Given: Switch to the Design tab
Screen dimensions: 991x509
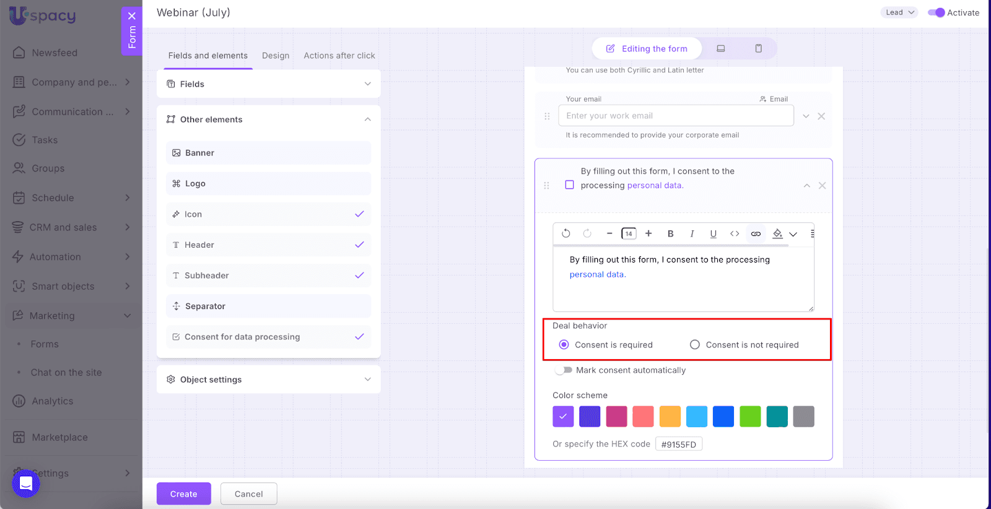Looking at the screenshot, I should point(276,56).
